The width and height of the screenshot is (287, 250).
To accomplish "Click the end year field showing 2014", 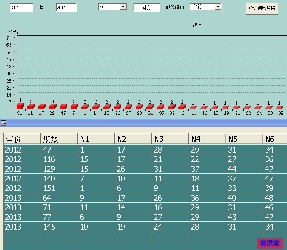I will click(x=66, y=7).
